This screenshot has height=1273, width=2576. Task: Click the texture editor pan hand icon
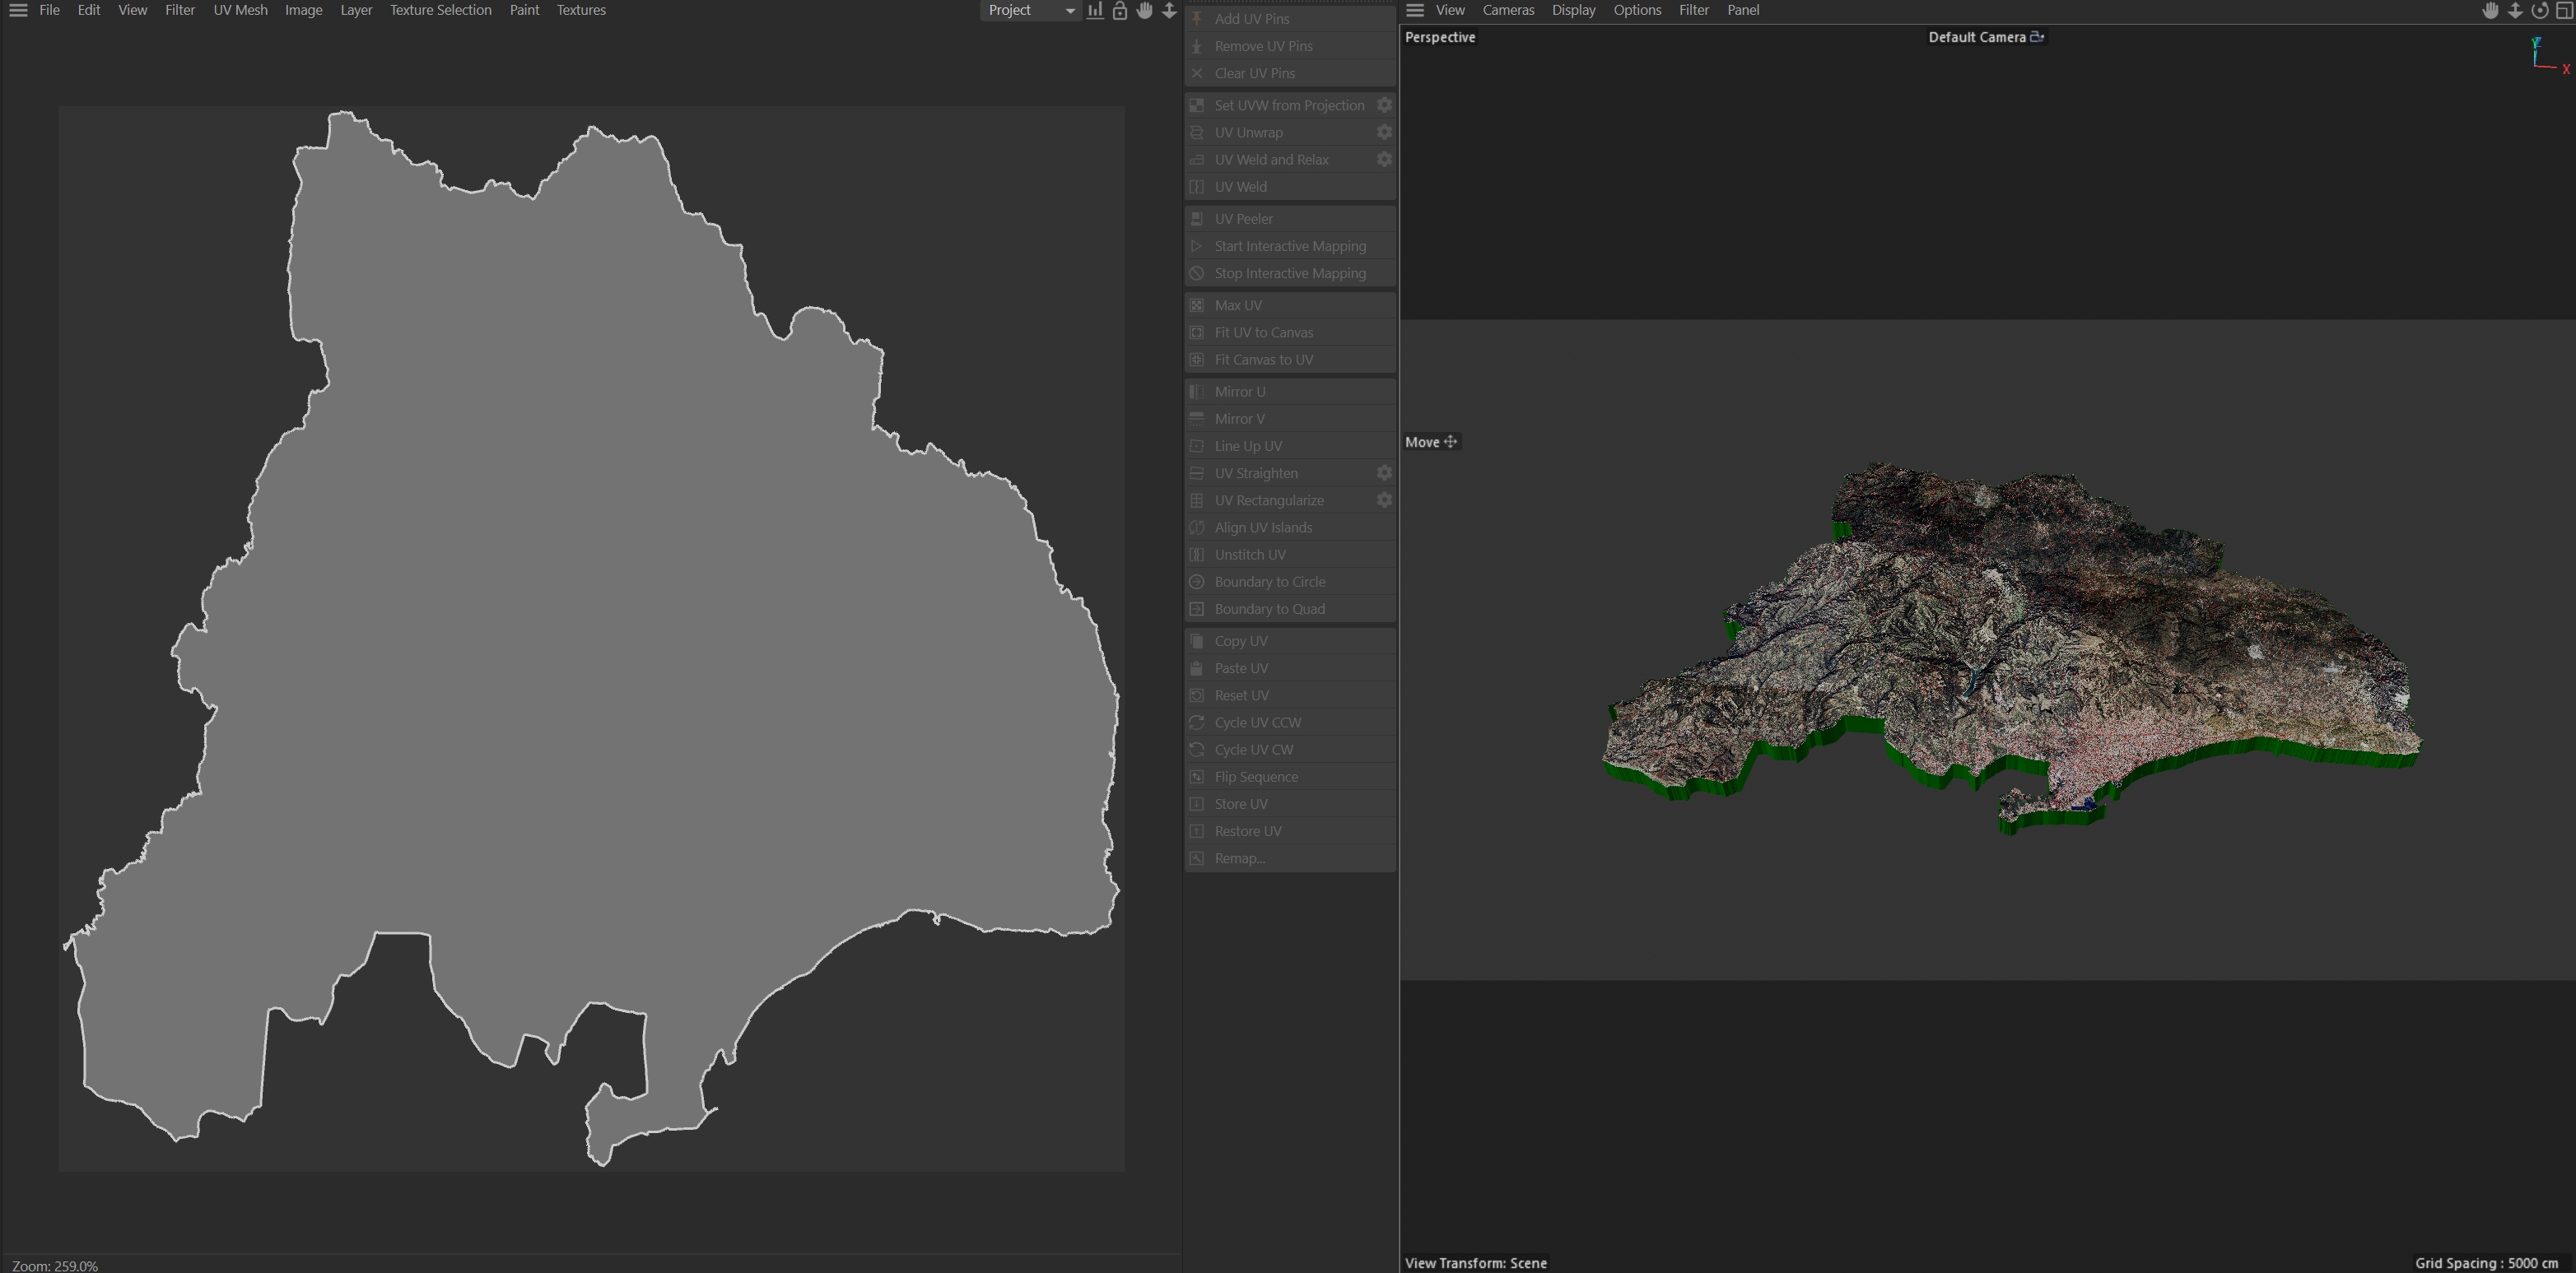(x=1144, y=10)
